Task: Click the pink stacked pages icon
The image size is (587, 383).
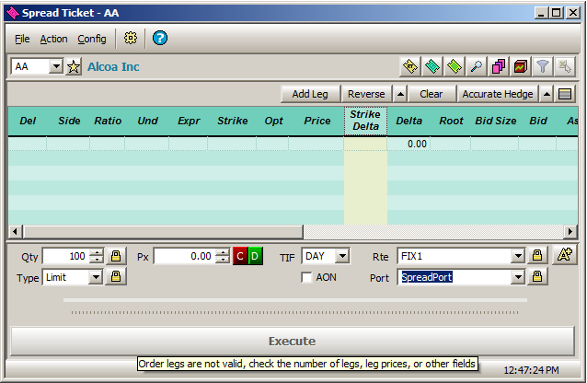Action: pos(499,66)
